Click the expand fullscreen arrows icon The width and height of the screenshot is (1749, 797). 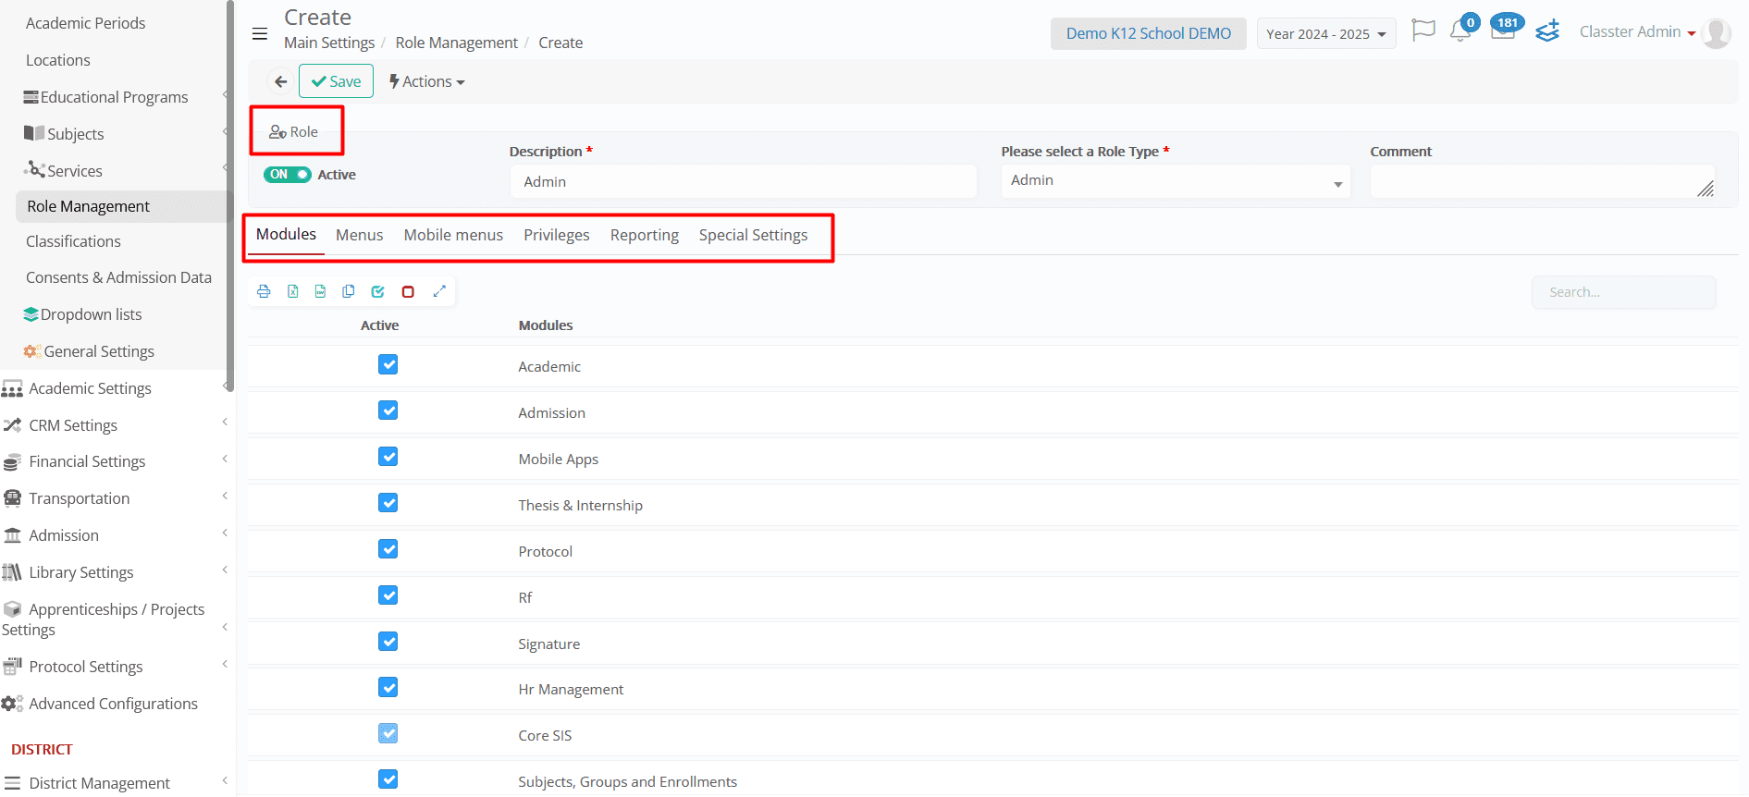pos(439,291)
